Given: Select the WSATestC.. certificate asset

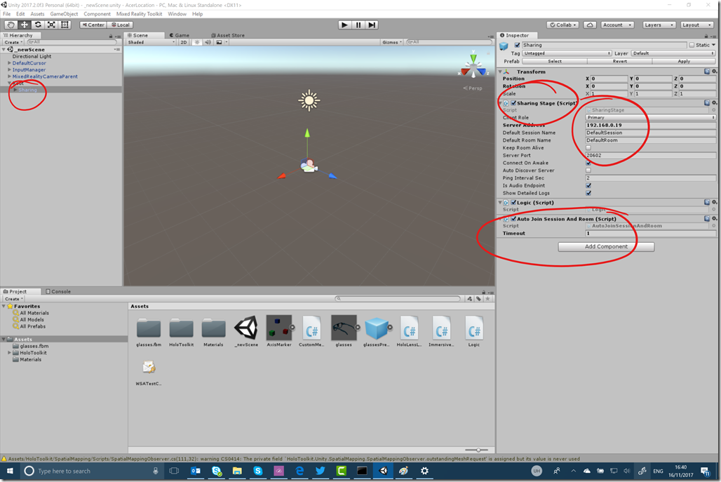Looking at the screenshot, I should 149,372.
